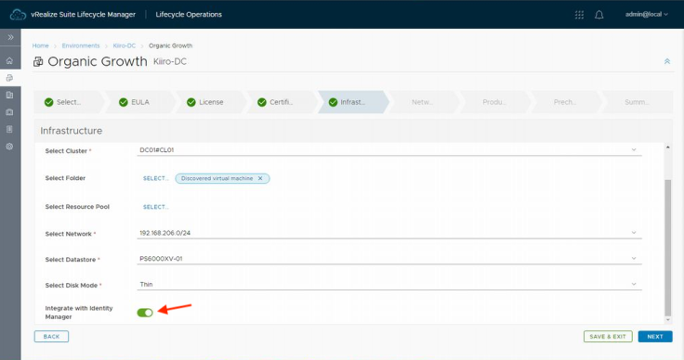The height and width of the screenshot is (360, 684).
Task: Click the Infrastructure form scrollbar thumb
Action: [667, 247]
